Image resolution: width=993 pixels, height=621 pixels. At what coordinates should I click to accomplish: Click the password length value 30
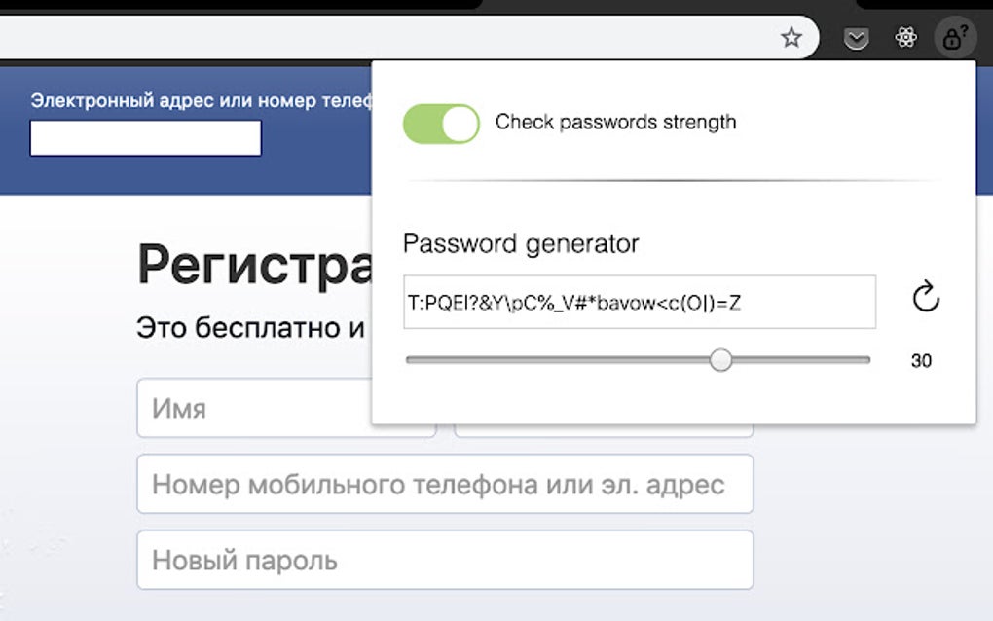(921, 361)
